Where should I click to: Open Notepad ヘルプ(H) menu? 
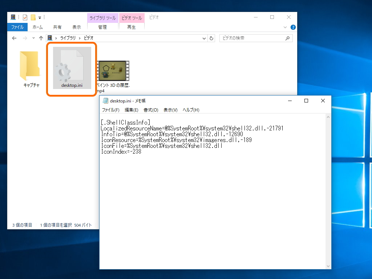click(191, 110)
